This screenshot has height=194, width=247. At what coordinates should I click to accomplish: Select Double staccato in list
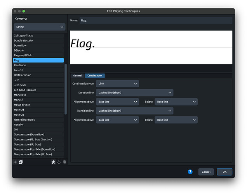tap(38, 40)
